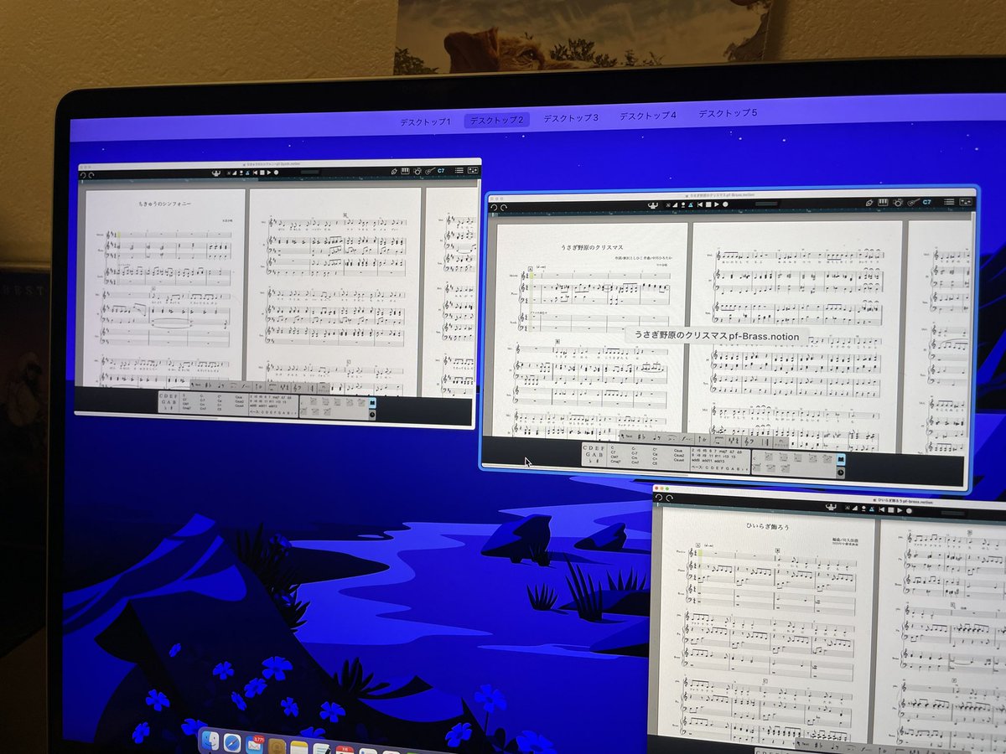Open Finder from the Dock
The image size is (1006, 754).
(210, 741)
